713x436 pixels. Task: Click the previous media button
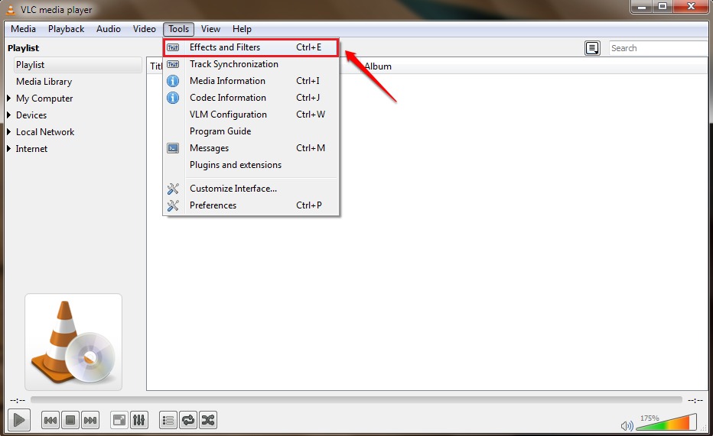pos(50,420)
